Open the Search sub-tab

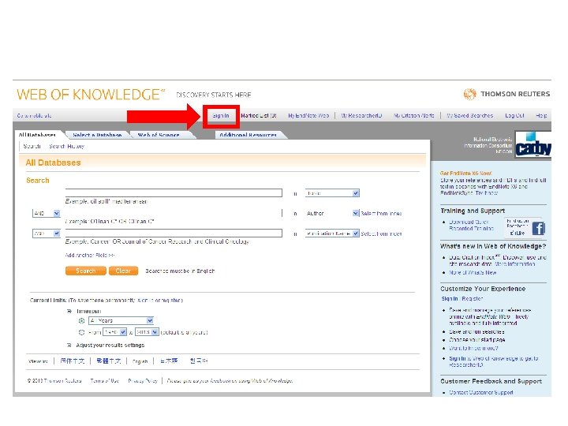coord(32,147)
